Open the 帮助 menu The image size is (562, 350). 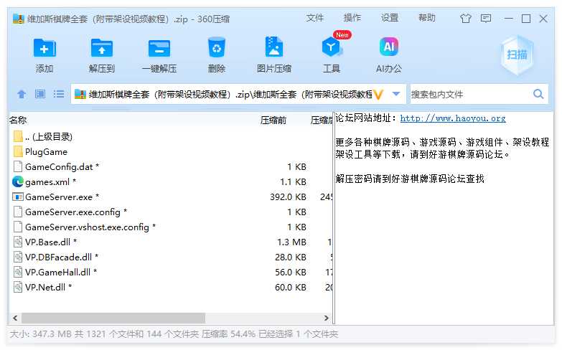427,17
